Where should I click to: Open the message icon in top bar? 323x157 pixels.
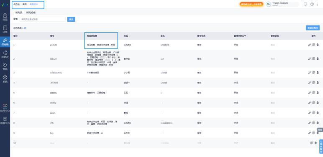(x=305, y=4)
